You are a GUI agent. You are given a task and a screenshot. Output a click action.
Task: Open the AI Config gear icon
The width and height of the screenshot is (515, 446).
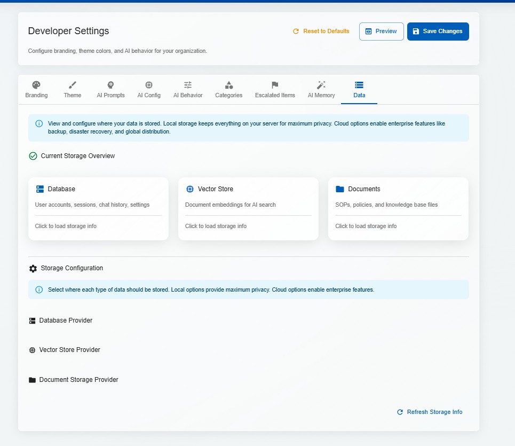148,84
